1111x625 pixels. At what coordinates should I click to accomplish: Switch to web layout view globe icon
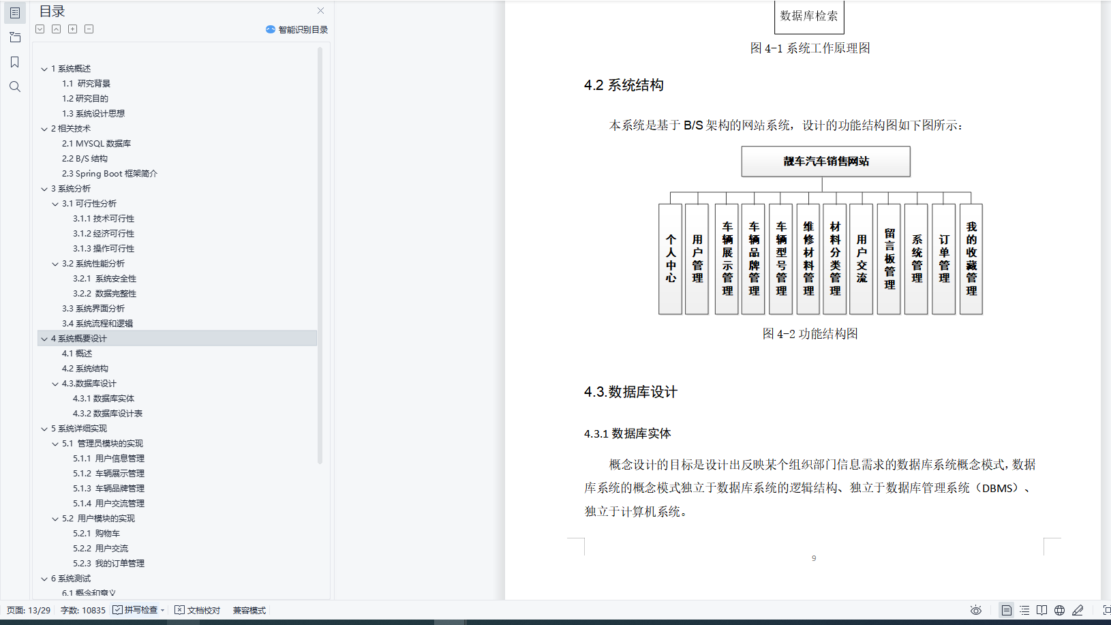tap(1059, 610)
